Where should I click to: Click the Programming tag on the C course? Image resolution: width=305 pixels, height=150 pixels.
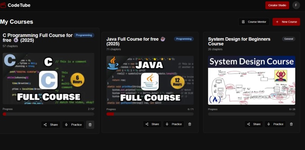coord(84,35)
